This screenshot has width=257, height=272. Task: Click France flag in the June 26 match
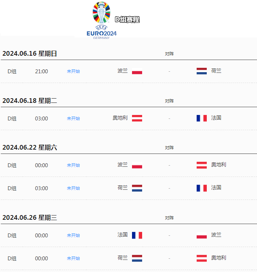[137, 235]
